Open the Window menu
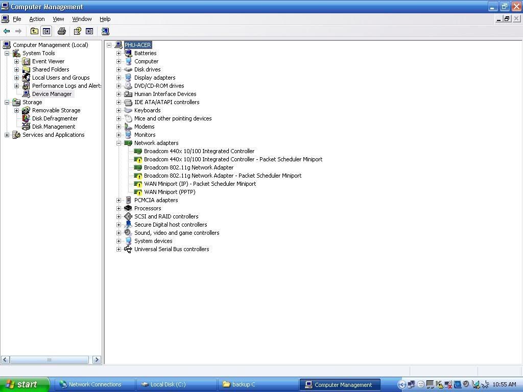523x392 pixels. (x=82, y=19)
